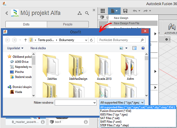Click the navigation pane scrollbar up arrow

pos(33,54)
